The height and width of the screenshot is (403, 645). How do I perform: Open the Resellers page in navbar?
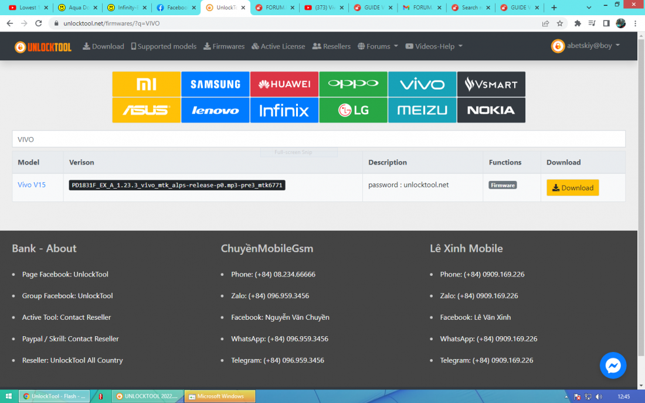(331, 46)
